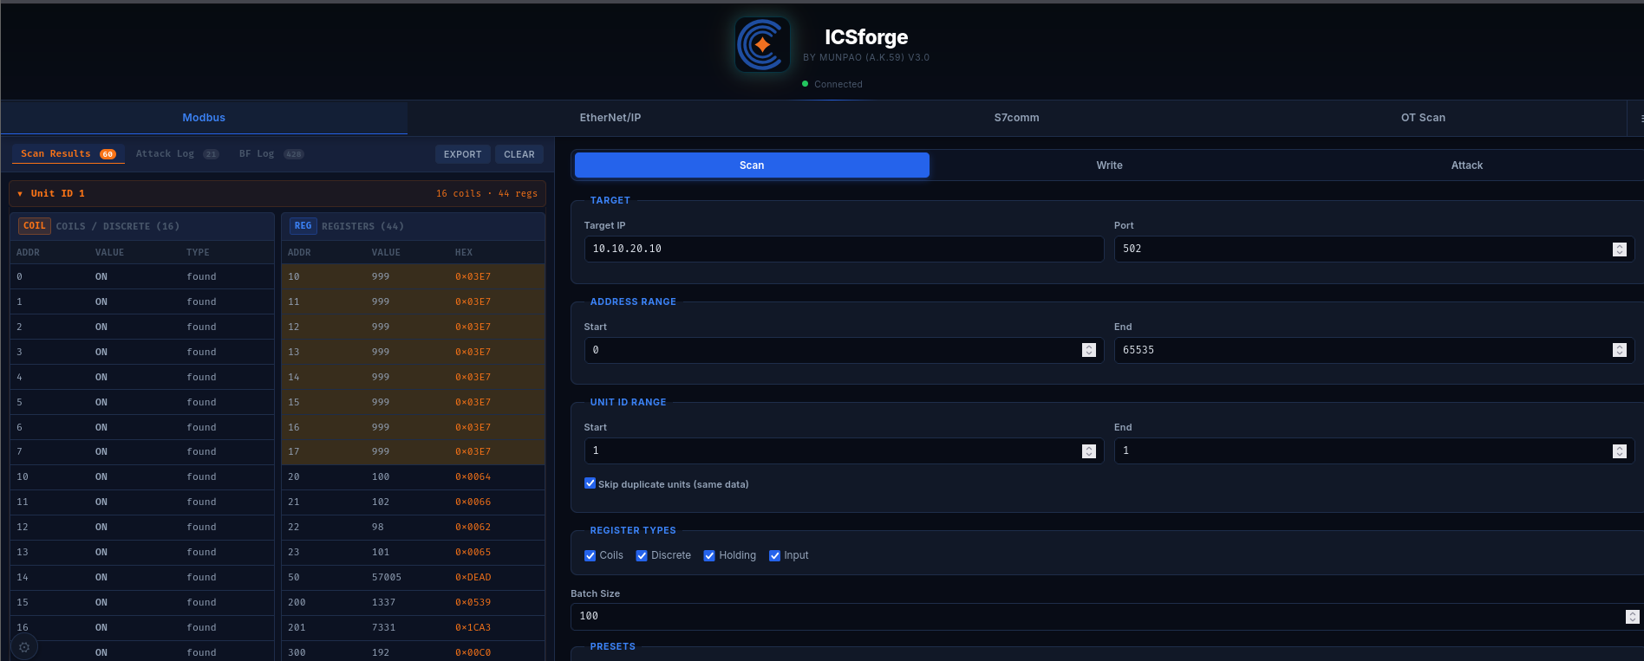Click Unit ID Range End stepper
Viewport: 1644px width, 661px height.
(x=1619, y=451)
